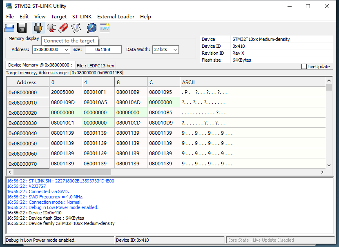Click the ASCII column header
The width and height of the screenshot is (339, 247).
pyautogui.click(x=253, y=82)
